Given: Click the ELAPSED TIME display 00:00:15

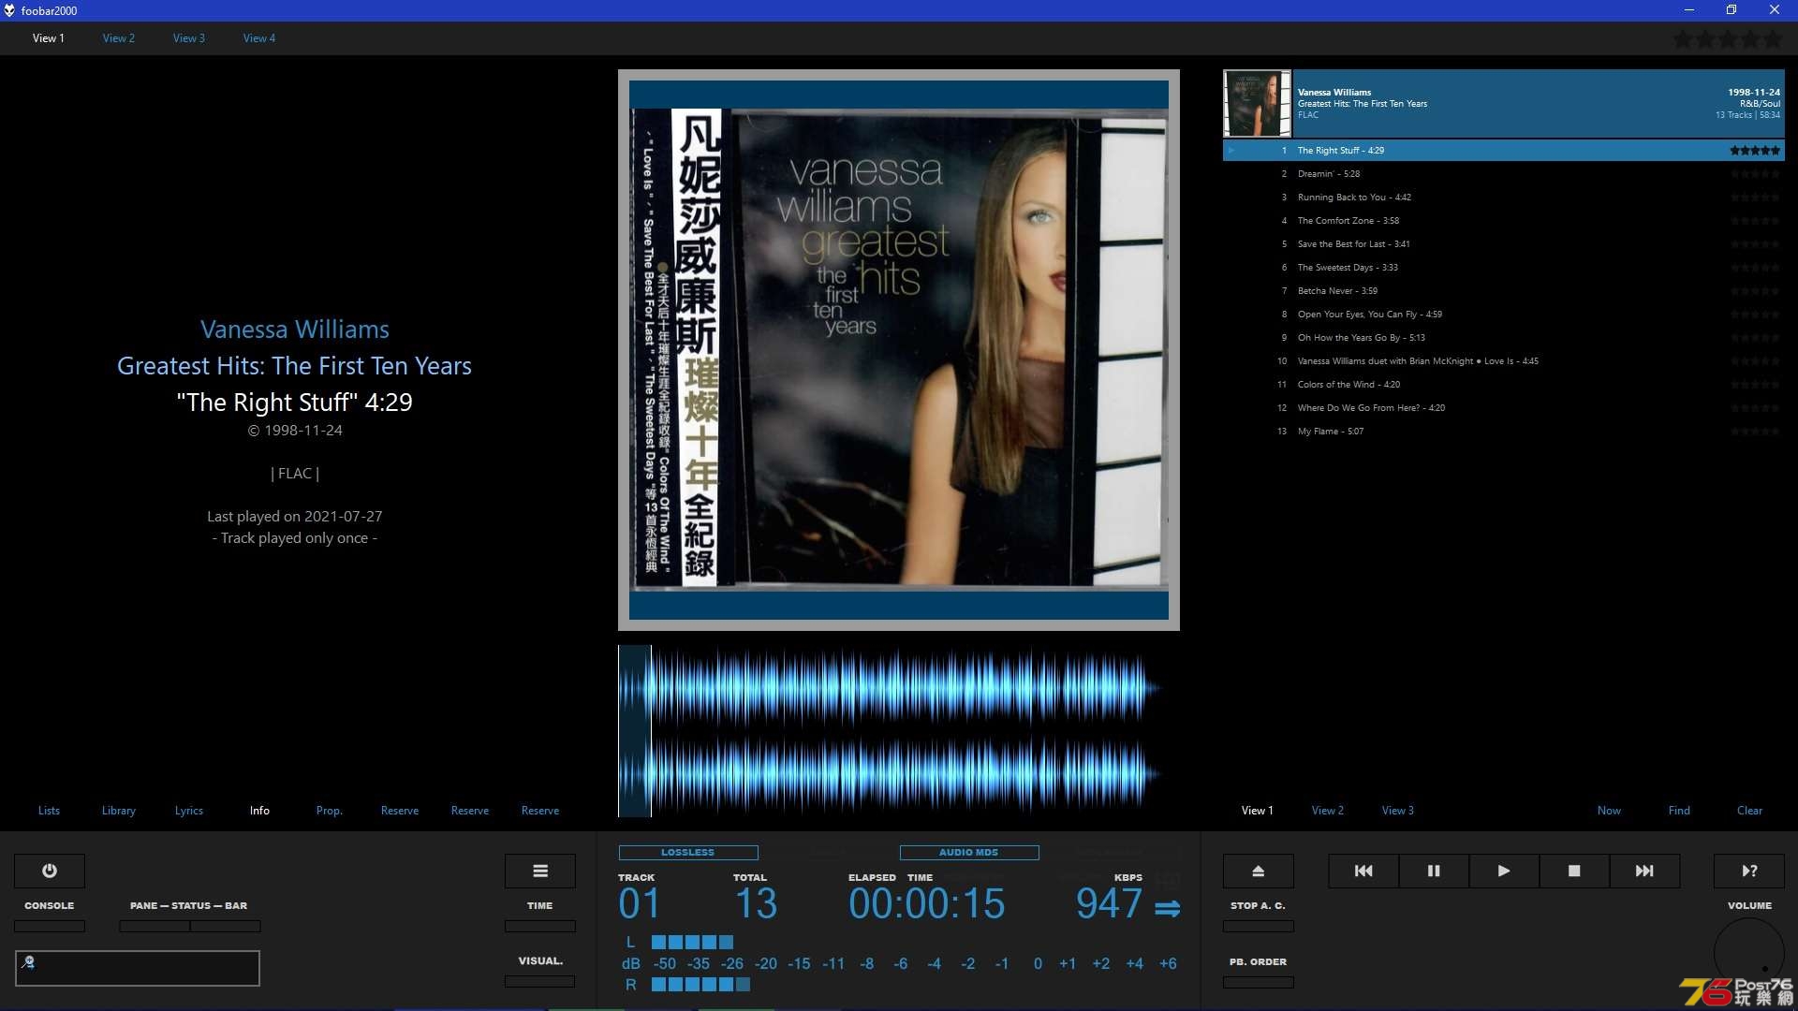Looking at the screenshot, I should click(x=926, y=903).
